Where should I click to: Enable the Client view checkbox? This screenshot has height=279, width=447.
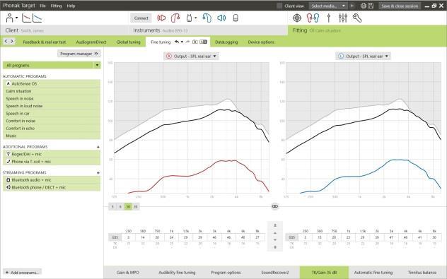pyautogui.click(x=279, y=6)
